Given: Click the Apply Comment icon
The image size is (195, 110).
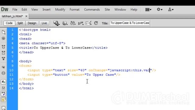Looking at the screenshot, I should click(3, 108).
